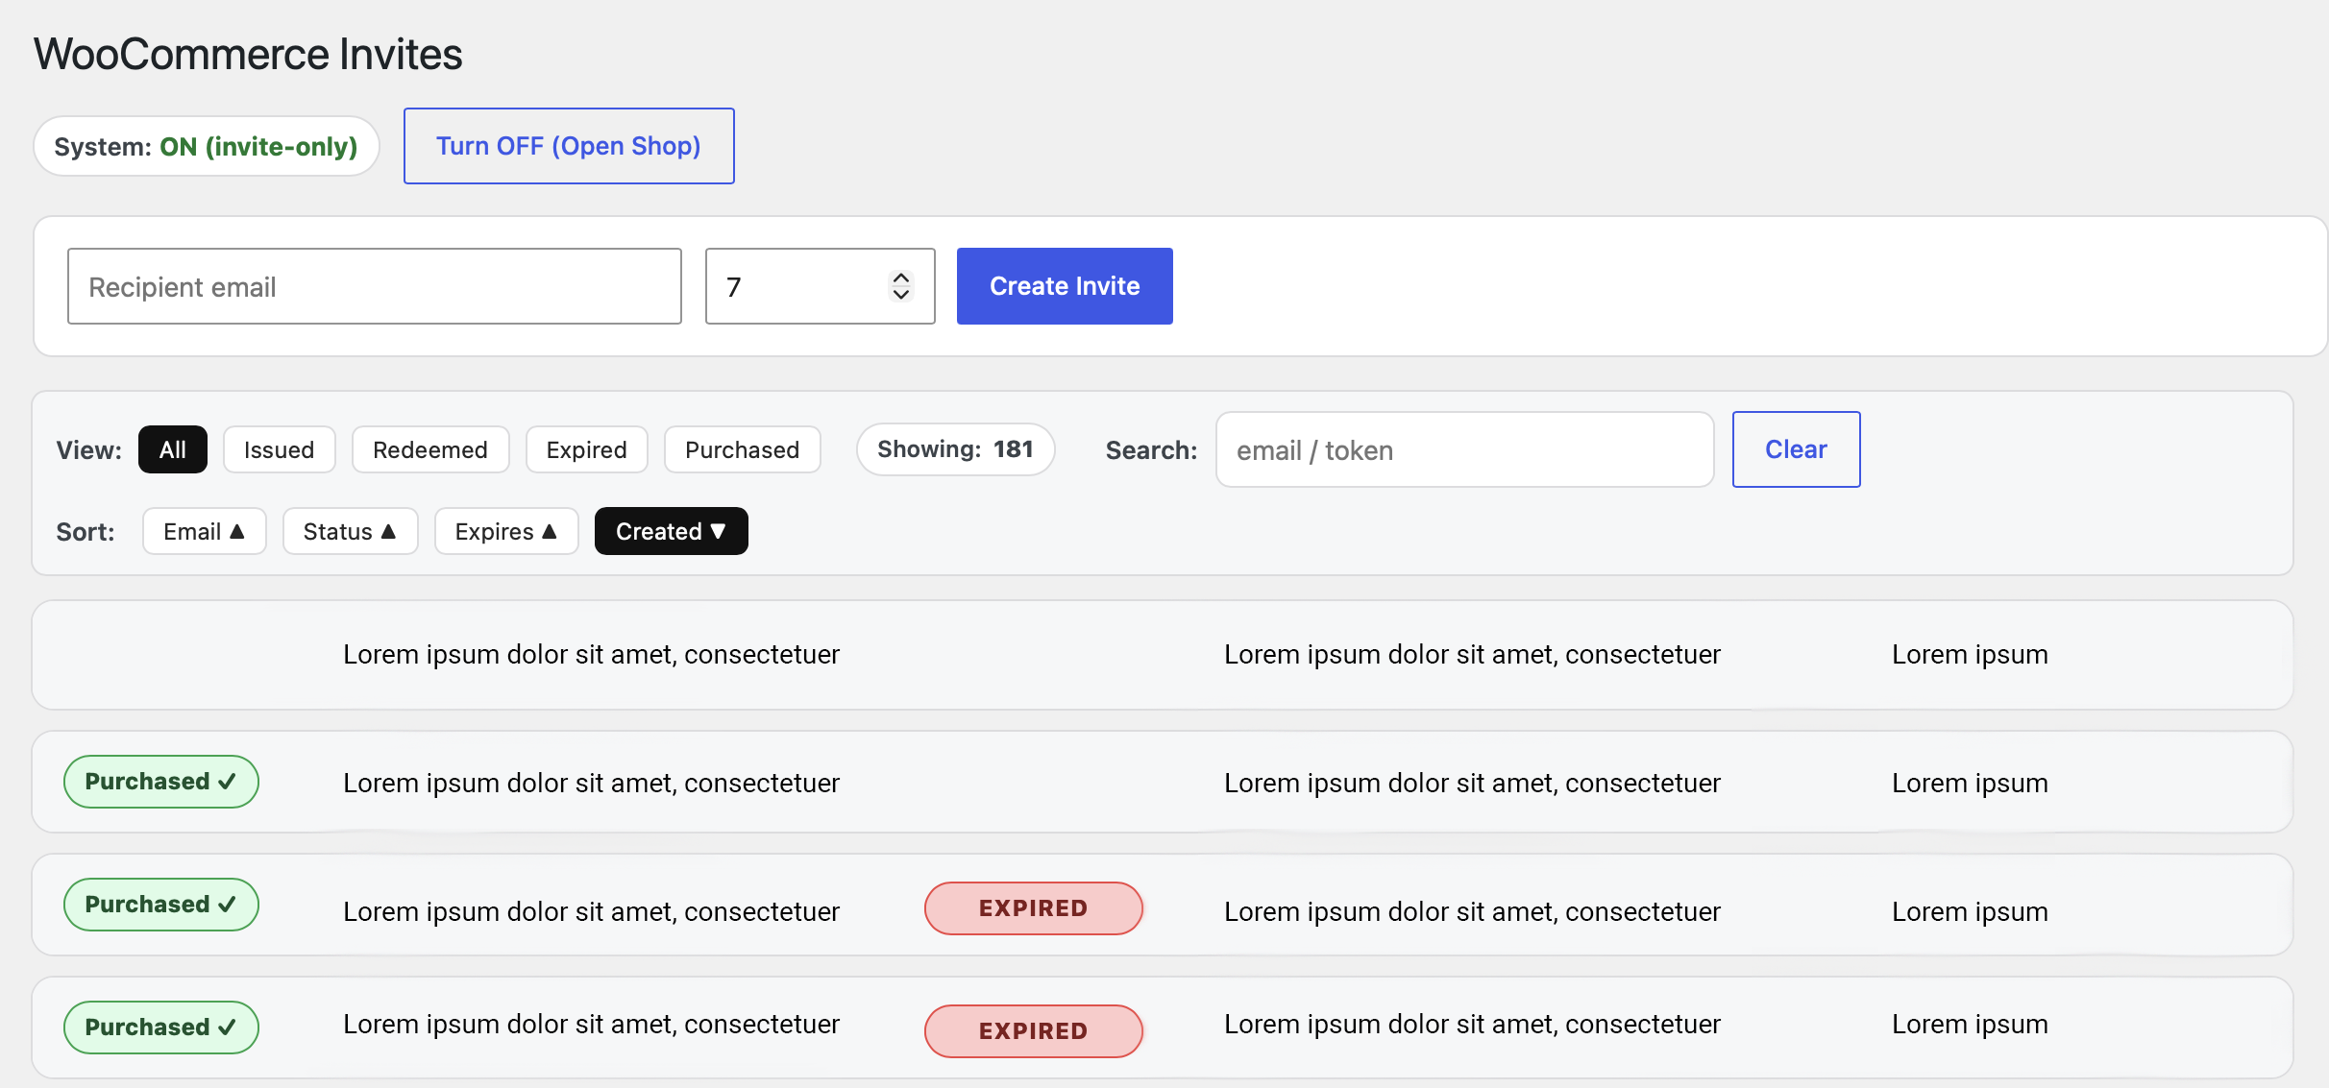Show only Purchased invites
This screenshot has height=1088, width=2329.
coord(742,449)
